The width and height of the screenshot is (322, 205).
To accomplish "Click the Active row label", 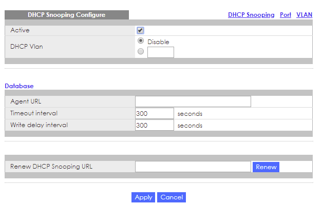I will 20,30.
